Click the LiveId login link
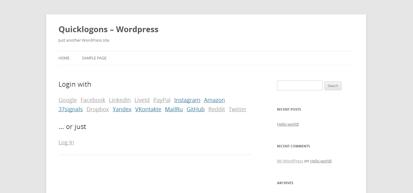This screenshot has width=413, height=193. [142, 100]
